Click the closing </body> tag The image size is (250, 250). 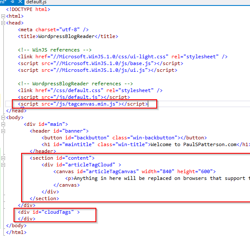pos(16,226)
